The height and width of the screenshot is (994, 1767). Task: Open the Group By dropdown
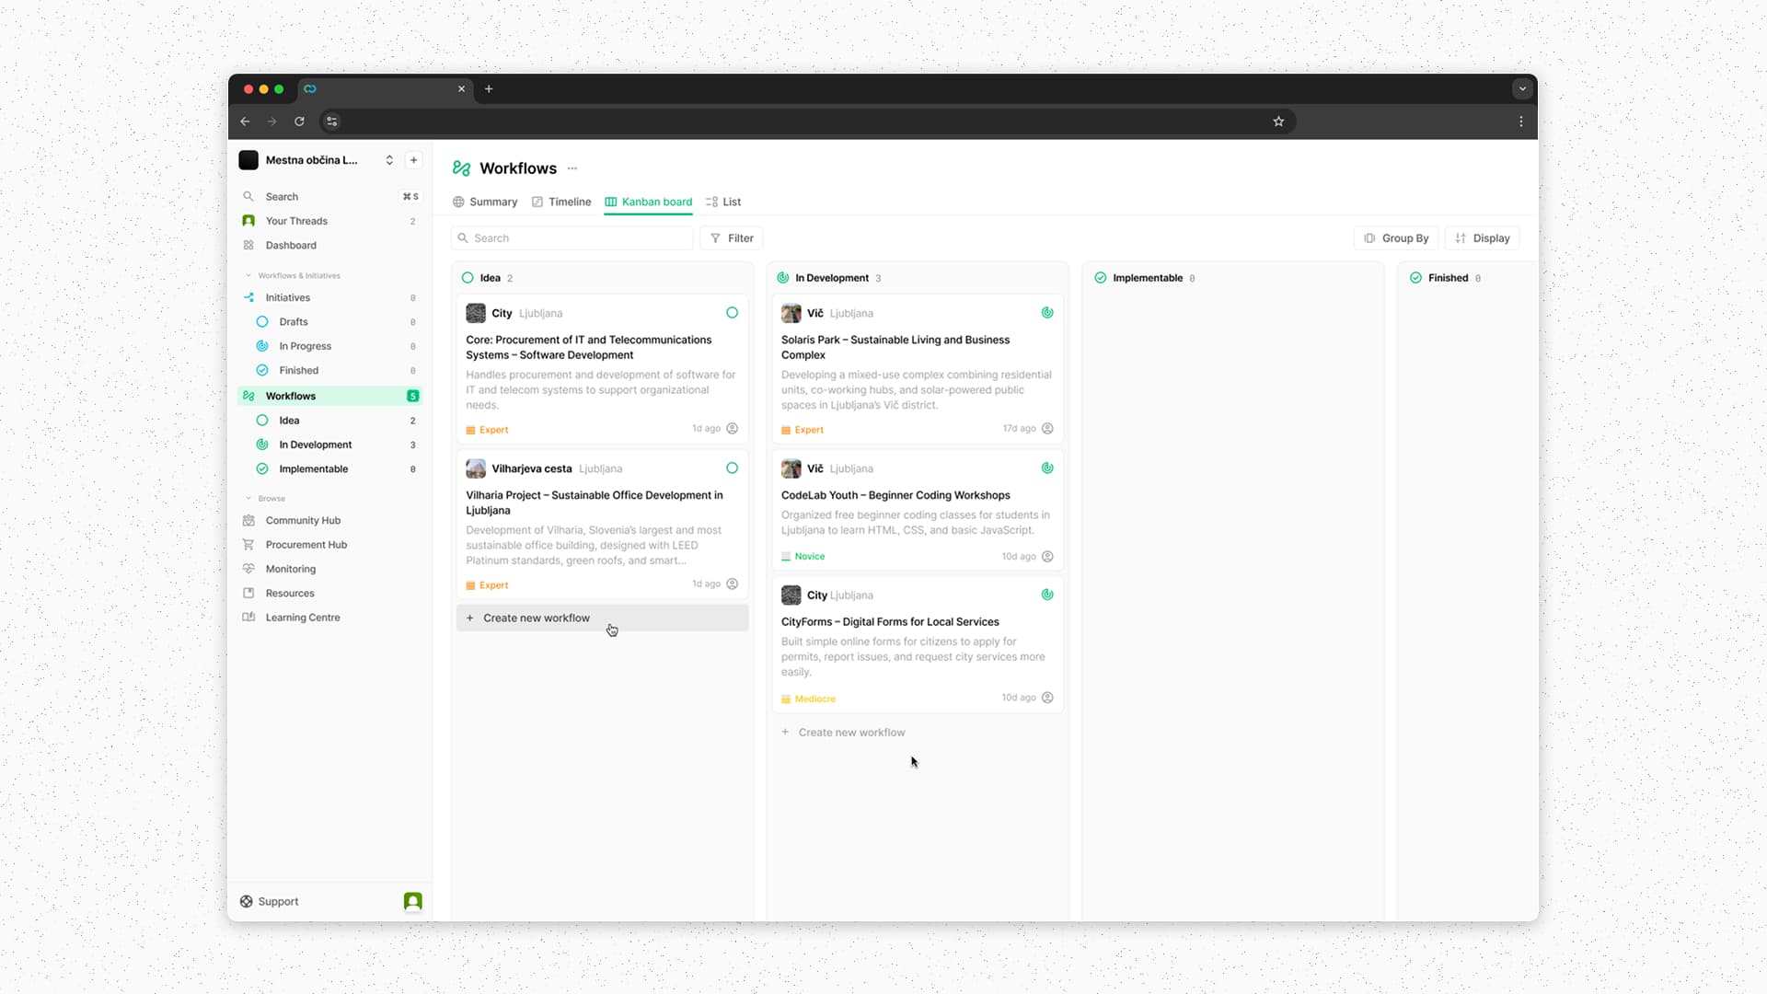(x=1396, y=238)
